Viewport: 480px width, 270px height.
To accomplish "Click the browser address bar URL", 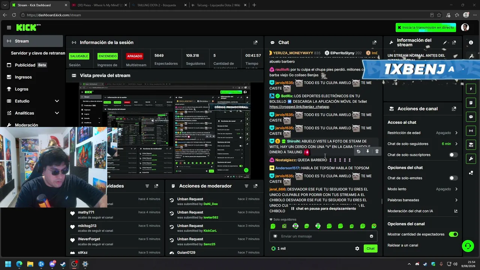I will pos(54,15).
